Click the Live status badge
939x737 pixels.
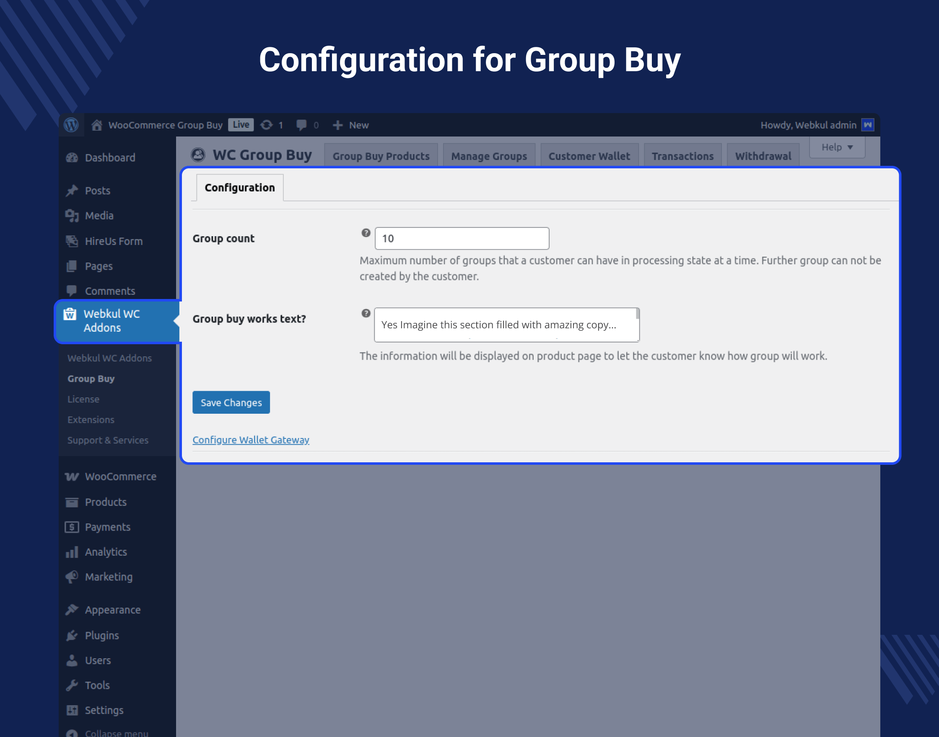pos(241,125)
